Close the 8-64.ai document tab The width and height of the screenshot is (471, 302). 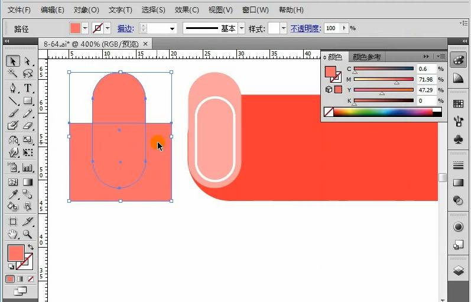pyautogui.click(x=145, y=44)
